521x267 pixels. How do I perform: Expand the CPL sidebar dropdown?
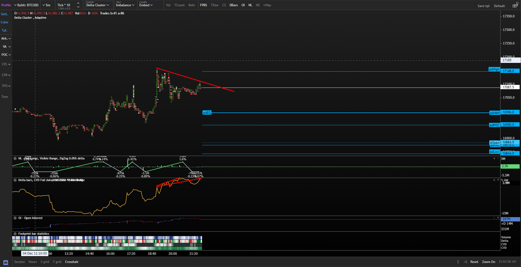pyautogui.click(x=6, y=64)
